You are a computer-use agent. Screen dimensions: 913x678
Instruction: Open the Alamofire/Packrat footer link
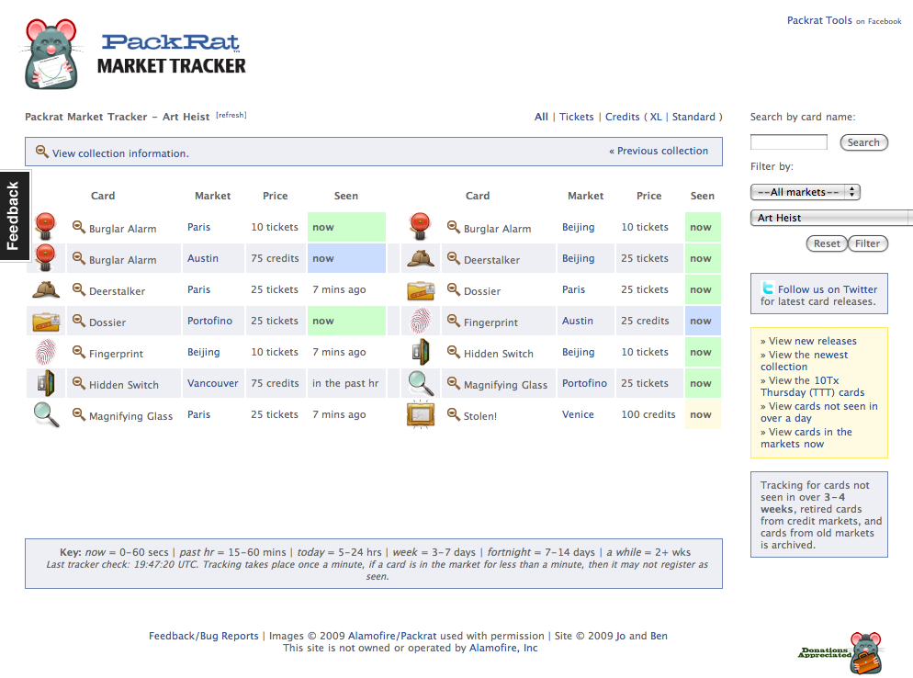(x=392, y=636)
